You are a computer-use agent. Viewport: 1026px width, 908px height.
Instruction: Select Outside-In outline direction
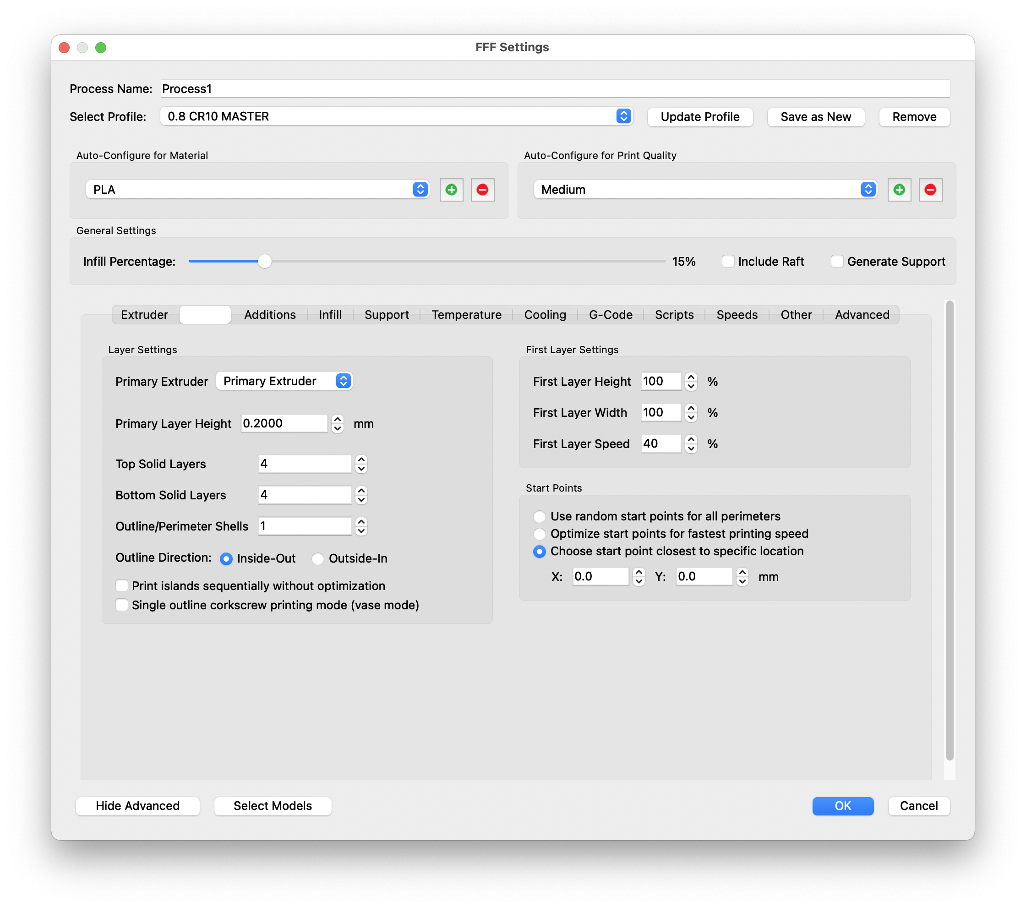coord(317,558)
